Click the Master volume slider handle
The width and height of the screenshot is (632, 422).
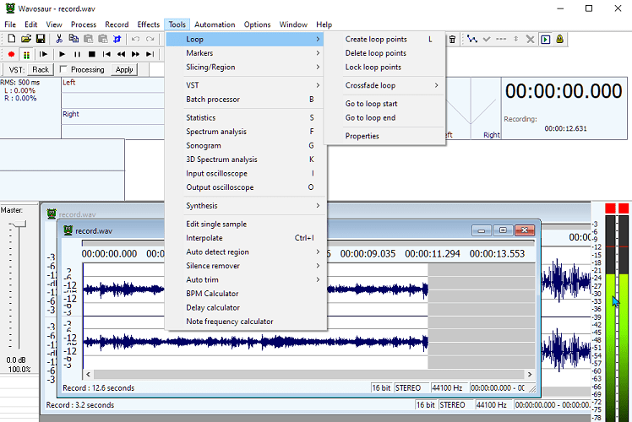tap(18, 224)
